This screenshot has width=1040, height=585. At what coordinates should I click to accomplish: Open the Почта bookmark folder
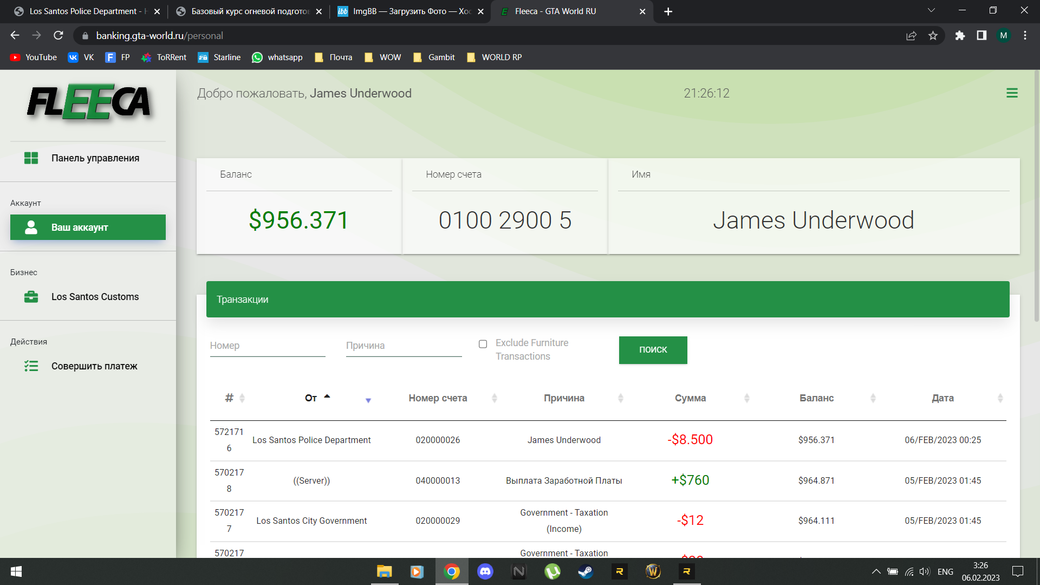333,57
